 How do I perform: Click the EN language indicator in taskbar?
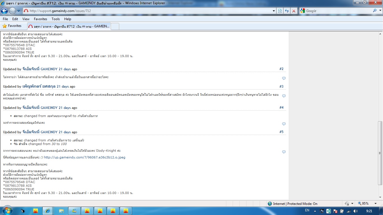[x=307, y=210]
